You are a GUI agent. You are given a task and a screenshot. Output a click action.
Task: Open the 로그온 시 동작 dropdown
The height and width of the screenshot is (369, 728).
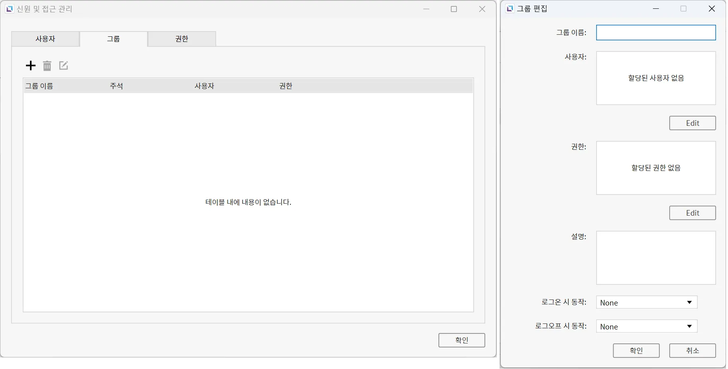point(647,303)
